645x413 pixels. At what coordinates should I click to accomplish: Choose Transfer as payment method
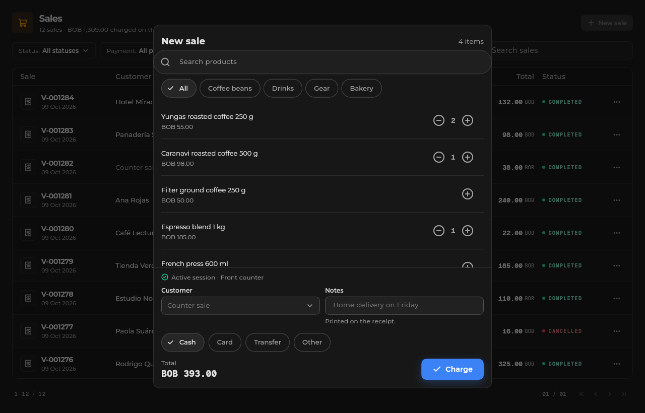268,342
